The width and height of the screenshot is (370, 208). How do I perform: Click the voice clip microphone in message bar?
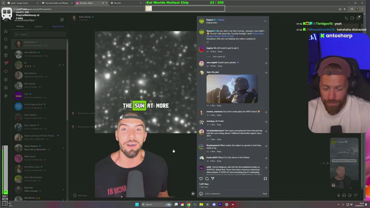tap(338, 195)
